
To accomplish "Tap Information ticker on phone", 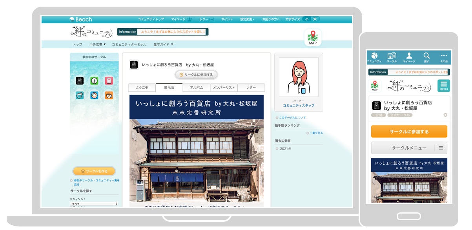I will [409, 72].
